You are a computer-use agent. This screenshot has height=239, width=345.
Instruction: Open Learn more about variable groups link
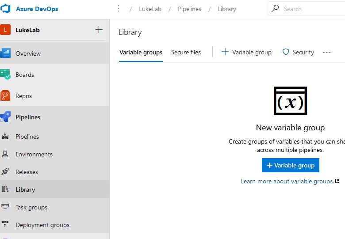[287, 181]
